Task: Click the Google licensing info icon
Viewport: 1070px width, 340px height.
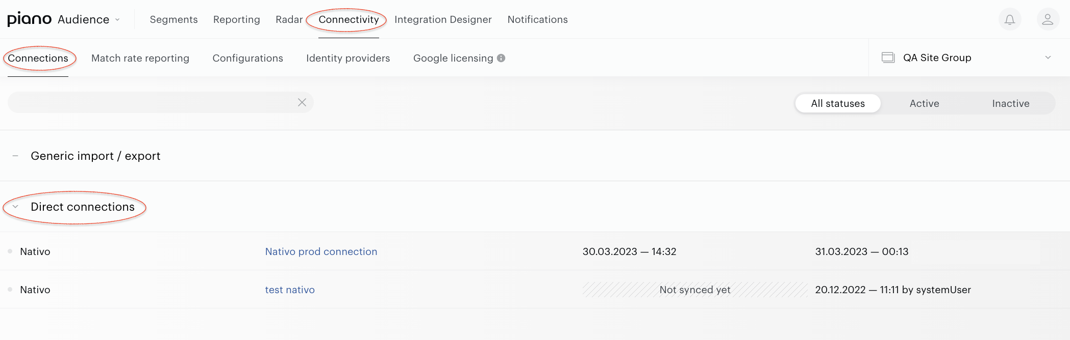Action: [501, 58]
